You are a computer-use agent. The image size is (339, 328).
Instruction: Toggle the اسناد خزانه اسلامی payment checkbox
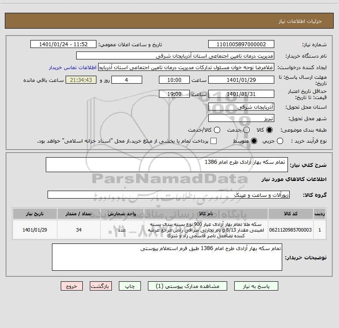coord(214,141)
